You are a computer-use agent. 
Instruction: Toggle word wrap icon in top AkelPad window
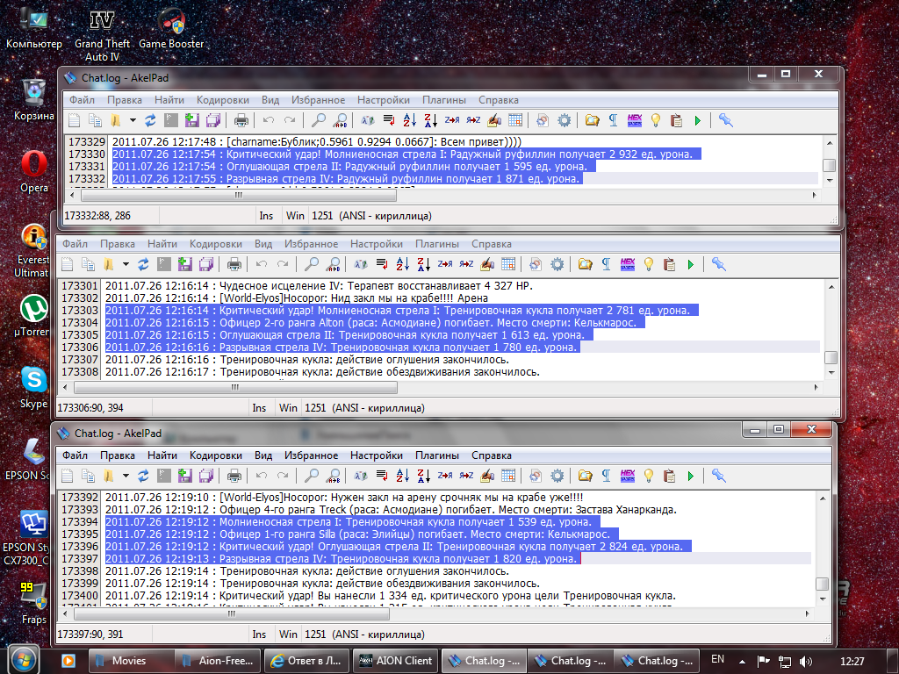tap(389, 120)
